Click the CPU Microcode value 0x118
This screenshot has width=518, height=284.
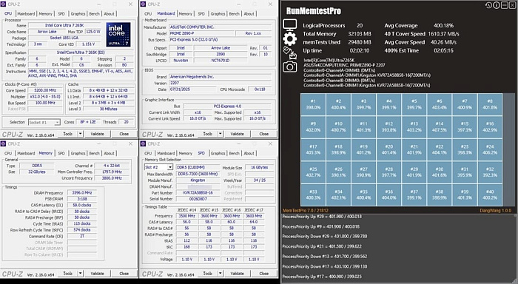click(260, 89)
